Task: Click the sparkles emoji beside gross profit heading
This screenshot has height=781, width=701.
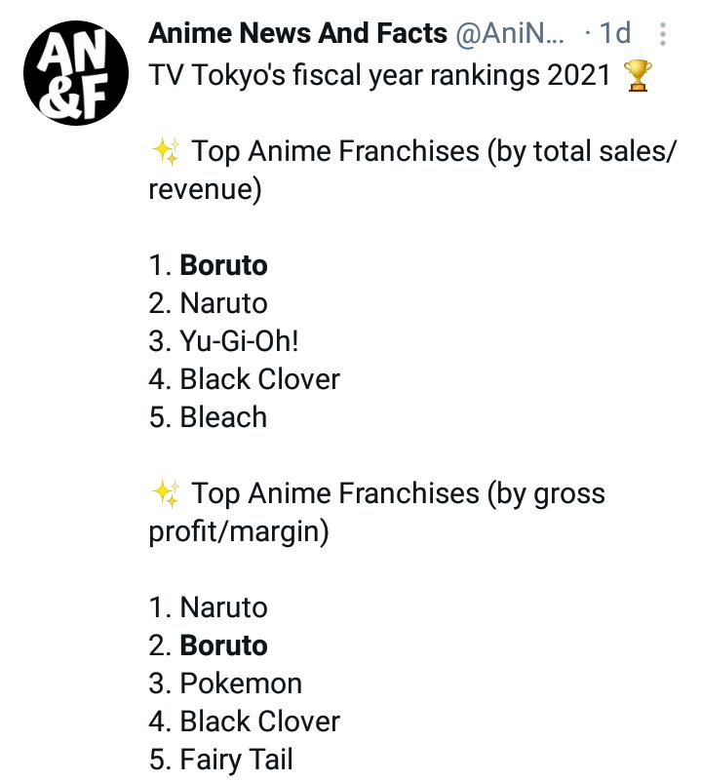Action: coord(165,493)
